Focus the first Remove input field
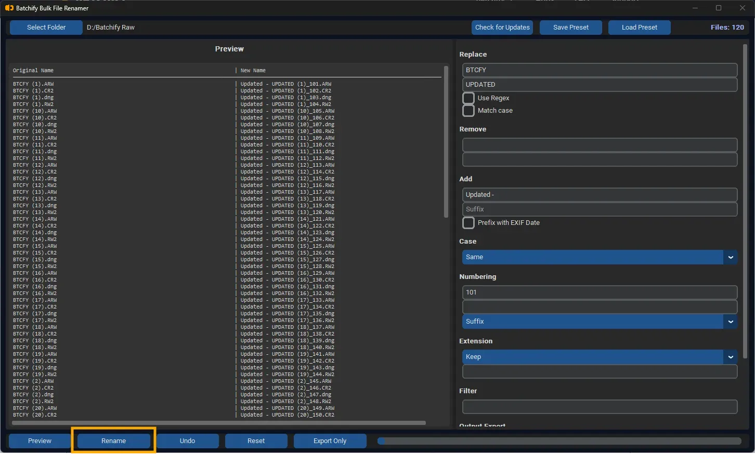 click(600, 145)
